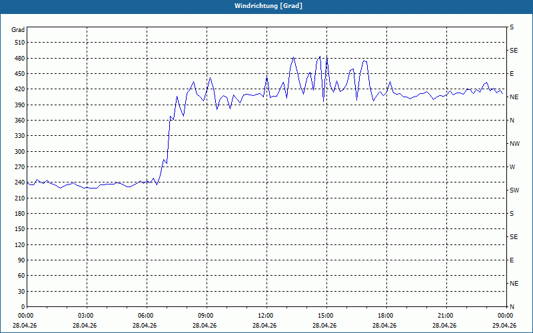The width and height of the screenshot is (533, 333).
Task: Select the 28.04.26 date under 21:00
Action: click(445, 326)
